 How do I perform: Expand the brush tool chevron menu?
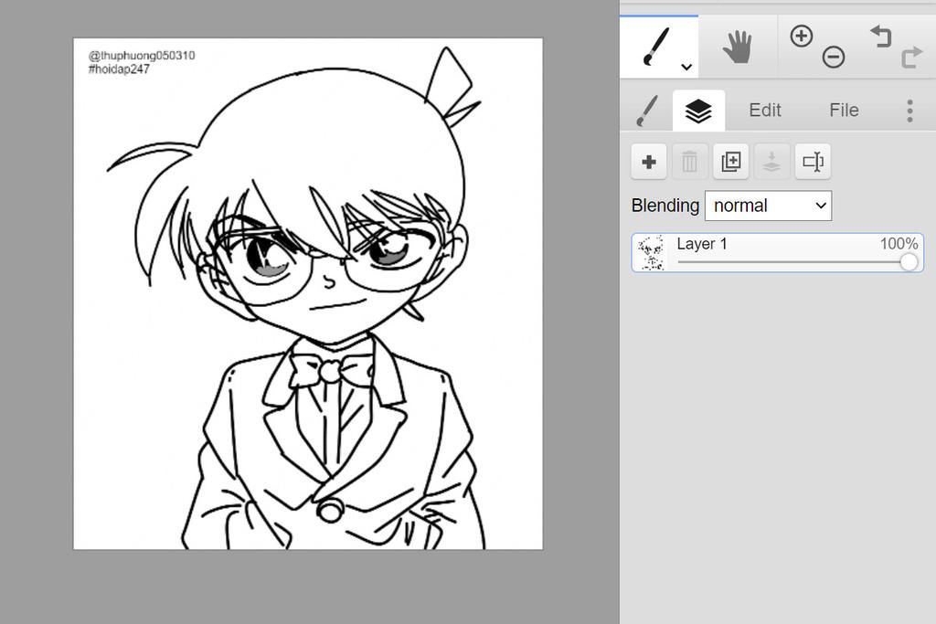point(686,67)
